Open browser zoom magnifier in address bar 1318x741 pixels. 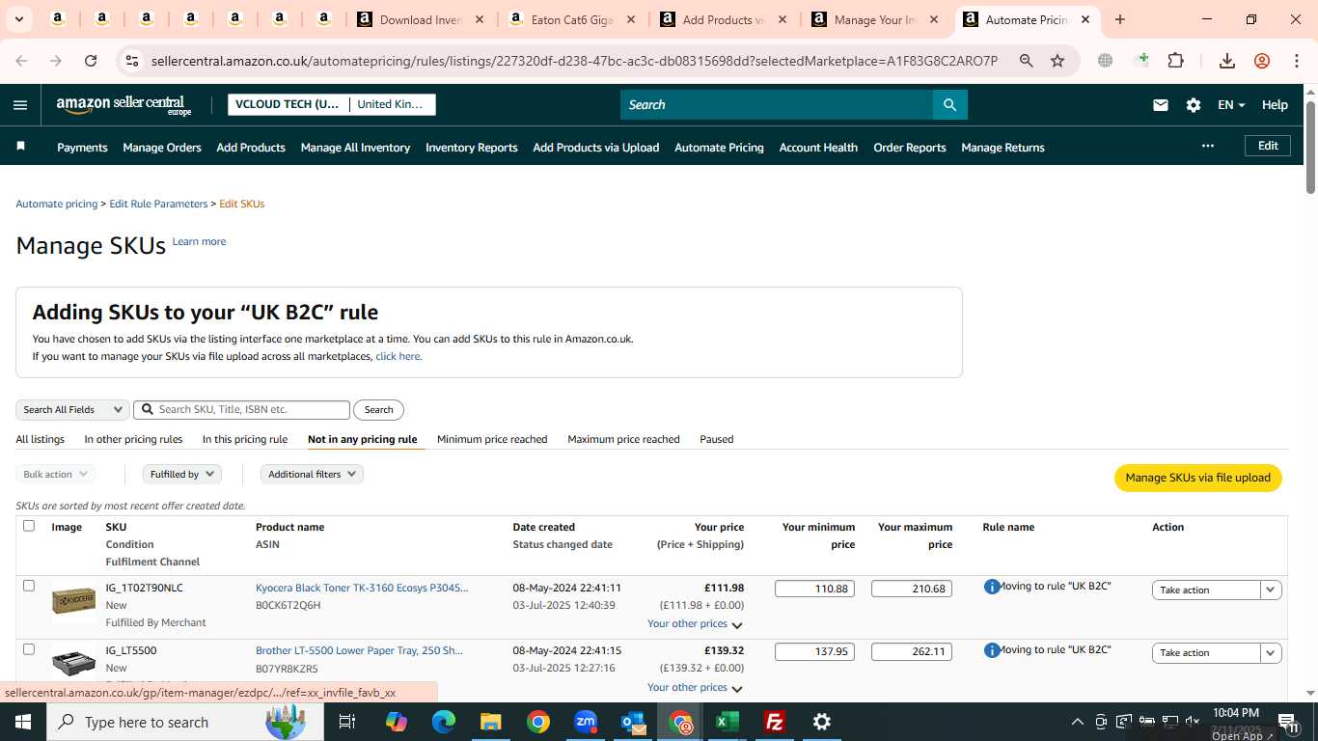(x=1027, y=61)
